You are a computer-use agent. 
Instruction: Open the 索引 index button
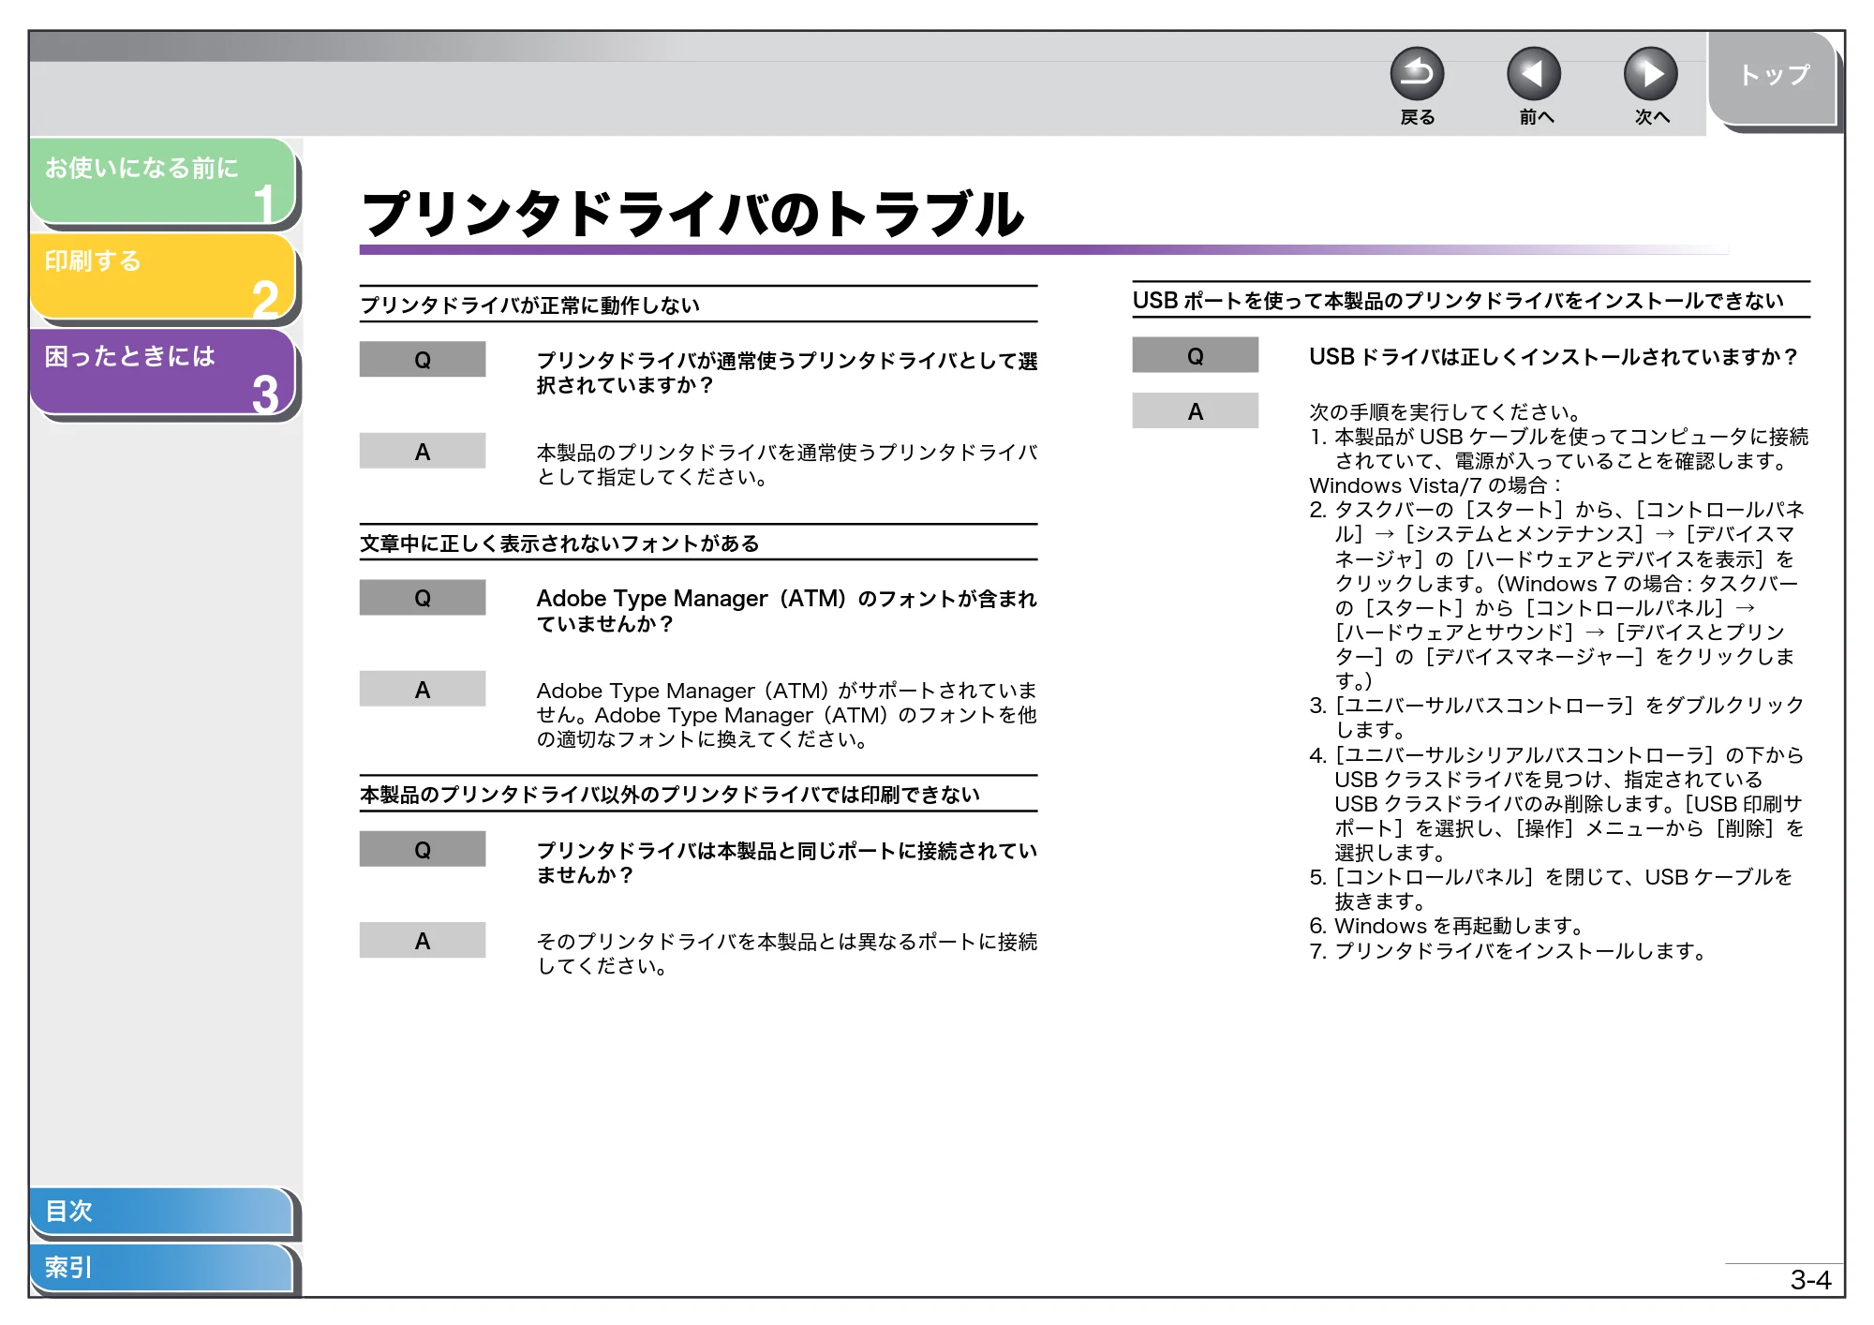pos(161,1267)
